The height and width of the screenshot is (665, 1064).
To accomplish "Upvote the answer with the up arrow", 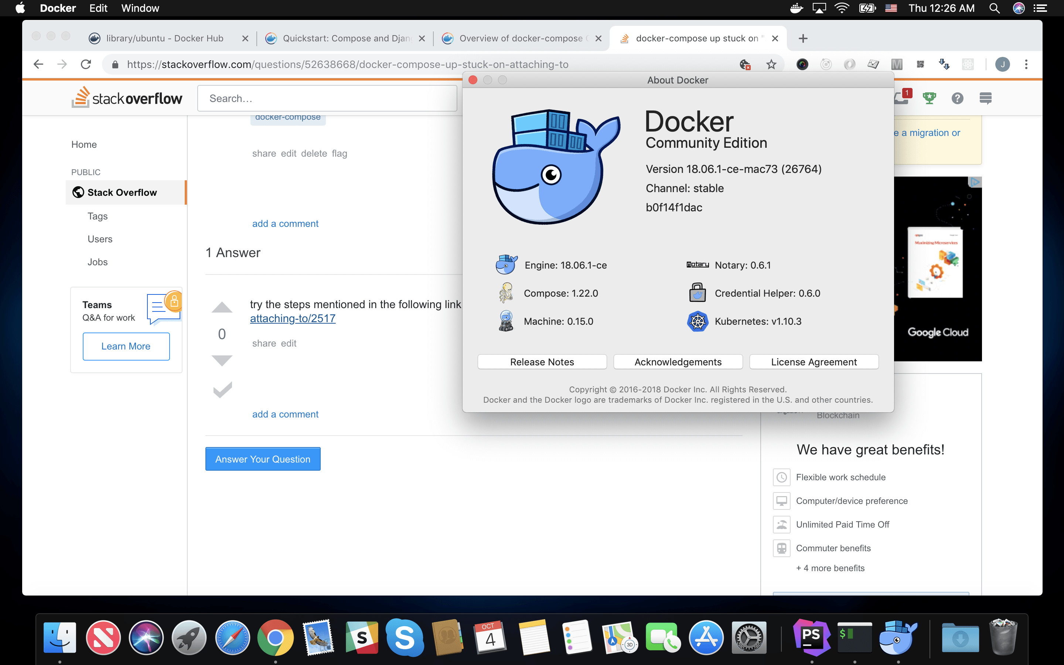I will (x=222, y=308).
